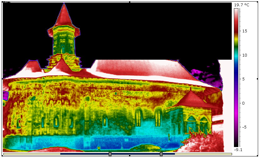Screen dimensions: 260x158
Task: Click the right handle of the temperature range slider
Action: point(161,154)
